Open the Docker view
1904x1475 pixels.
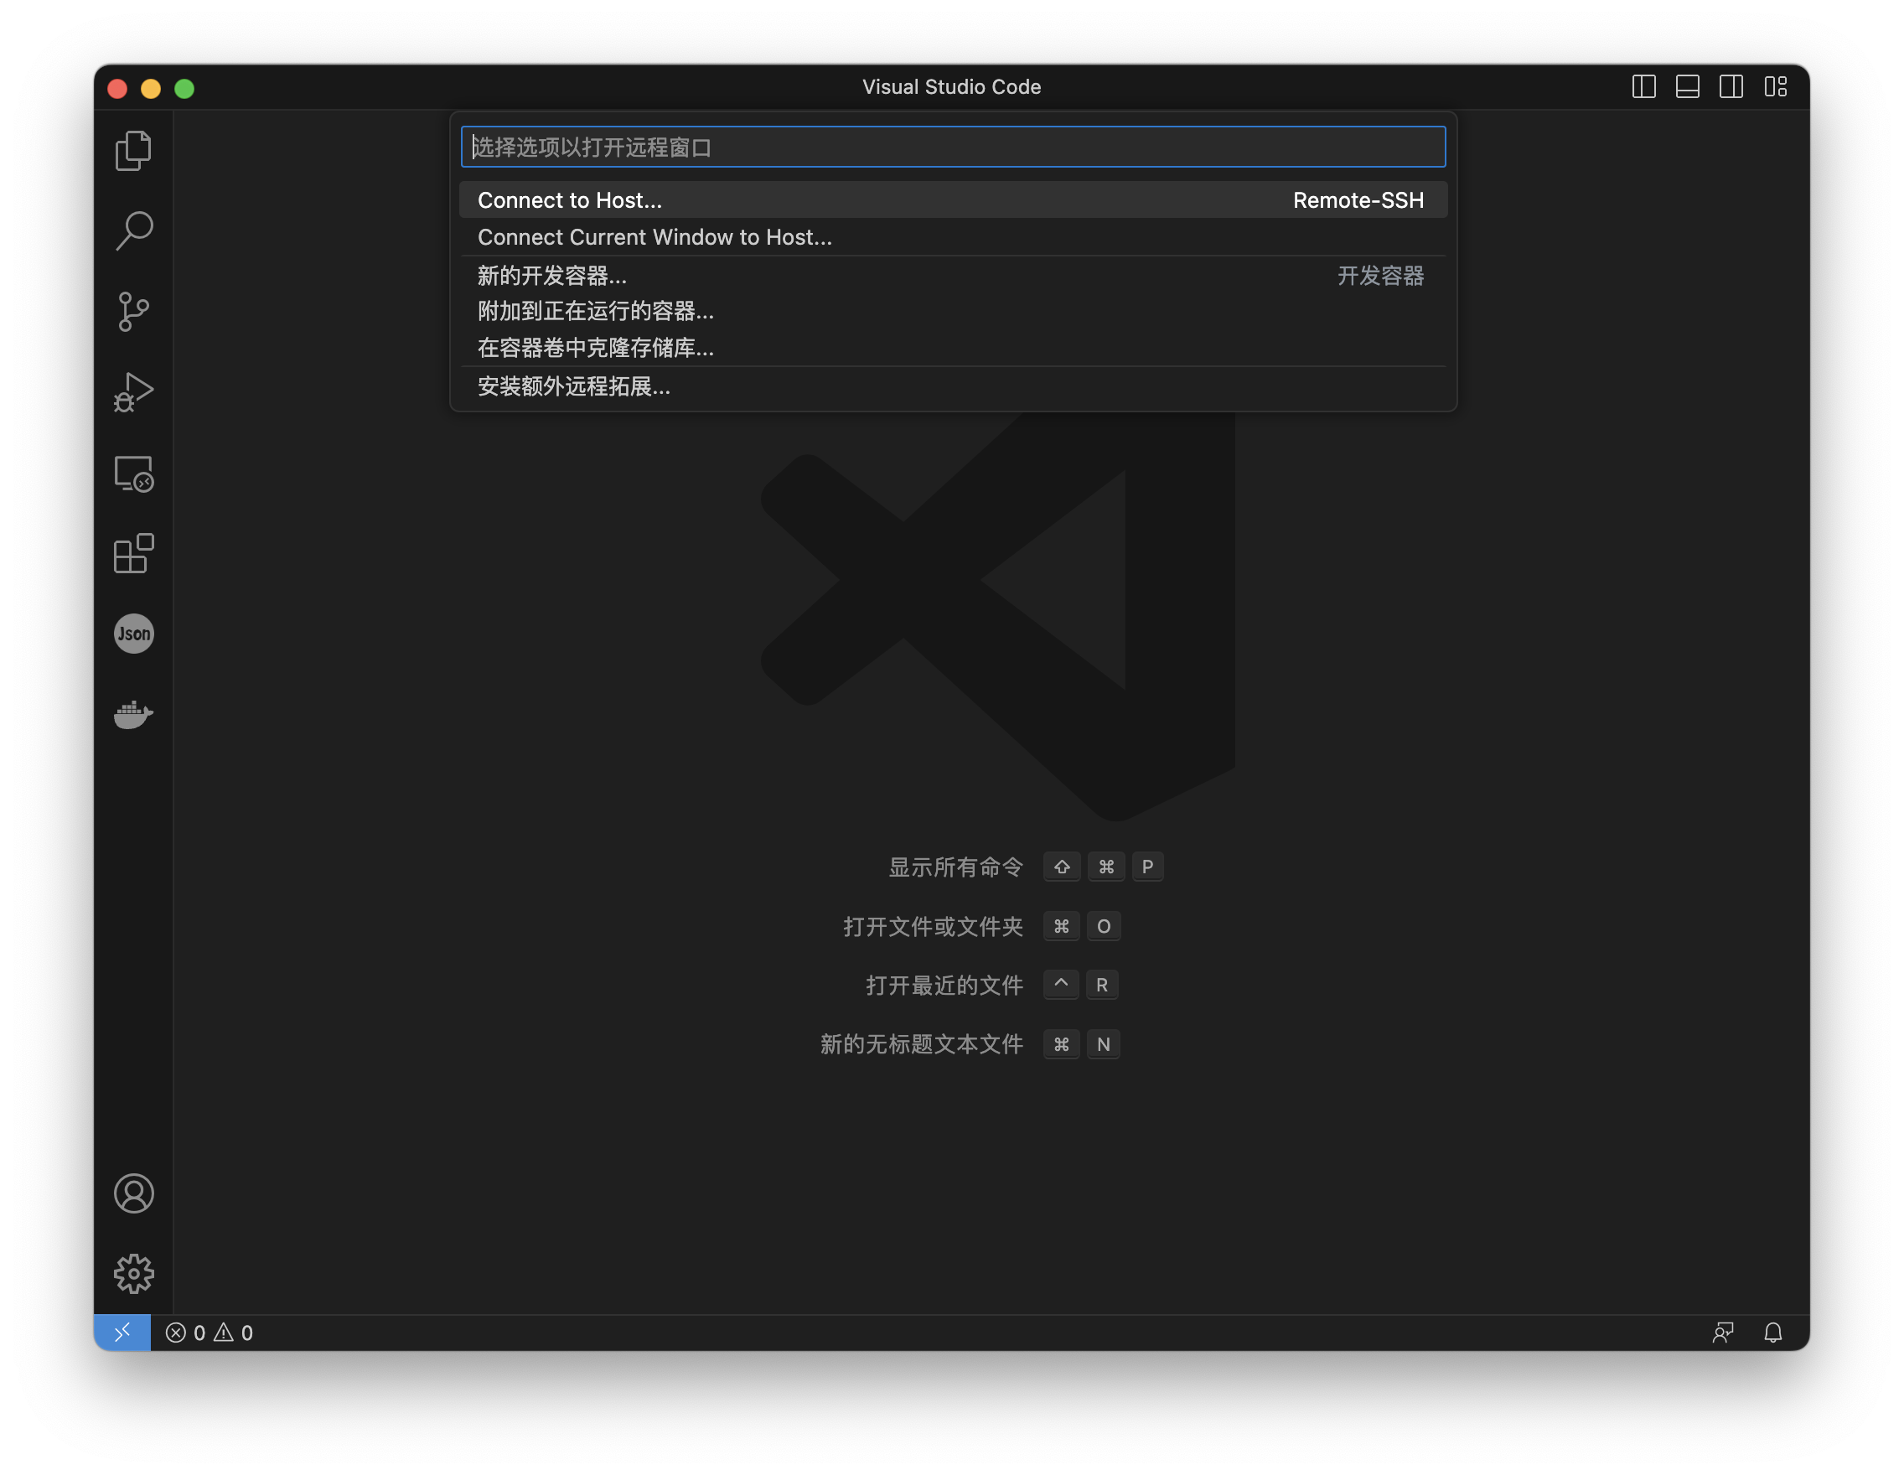coord(133,714)
